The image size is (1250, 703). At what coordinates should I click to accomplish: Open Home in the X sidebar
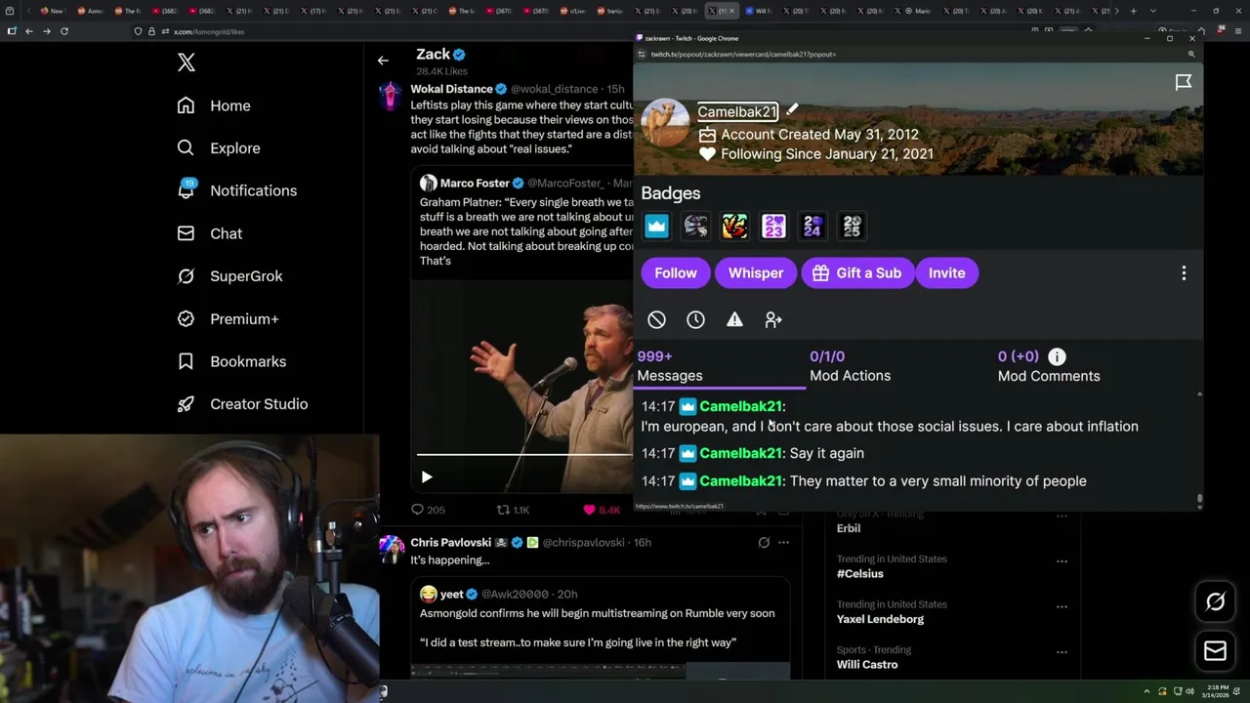point(214,105)
